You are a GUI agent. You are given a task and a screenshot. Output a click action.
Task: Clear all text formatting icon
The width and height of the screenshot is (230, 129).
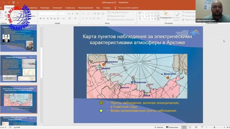(x=77, y=14)
